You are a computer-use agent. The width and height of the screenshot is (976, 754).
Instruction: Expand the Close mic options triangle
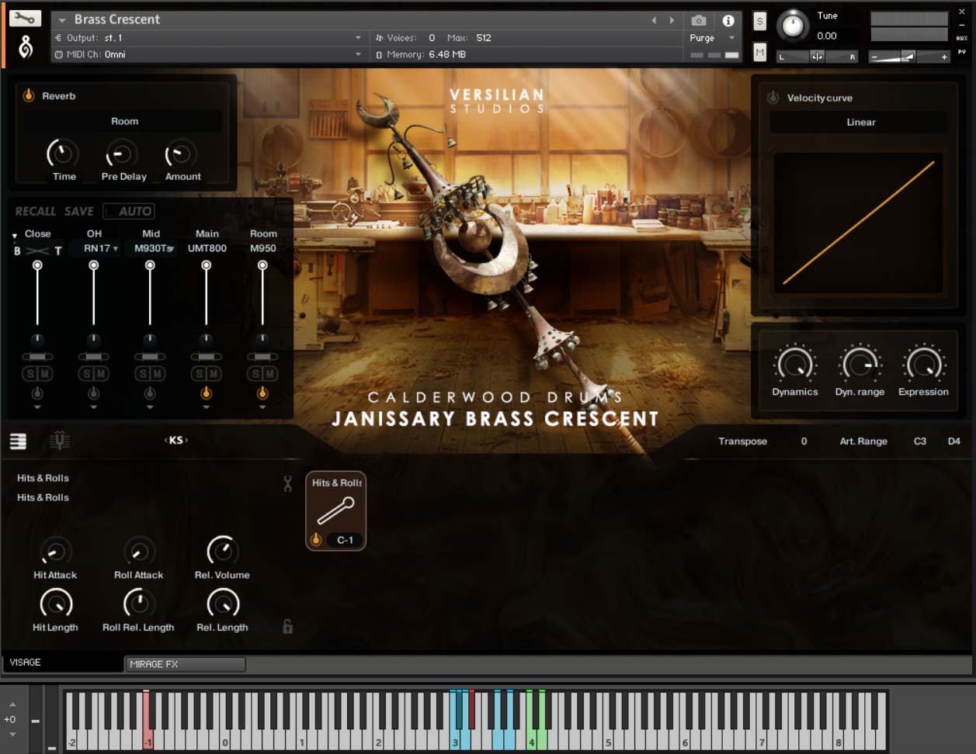click(15, 235)
